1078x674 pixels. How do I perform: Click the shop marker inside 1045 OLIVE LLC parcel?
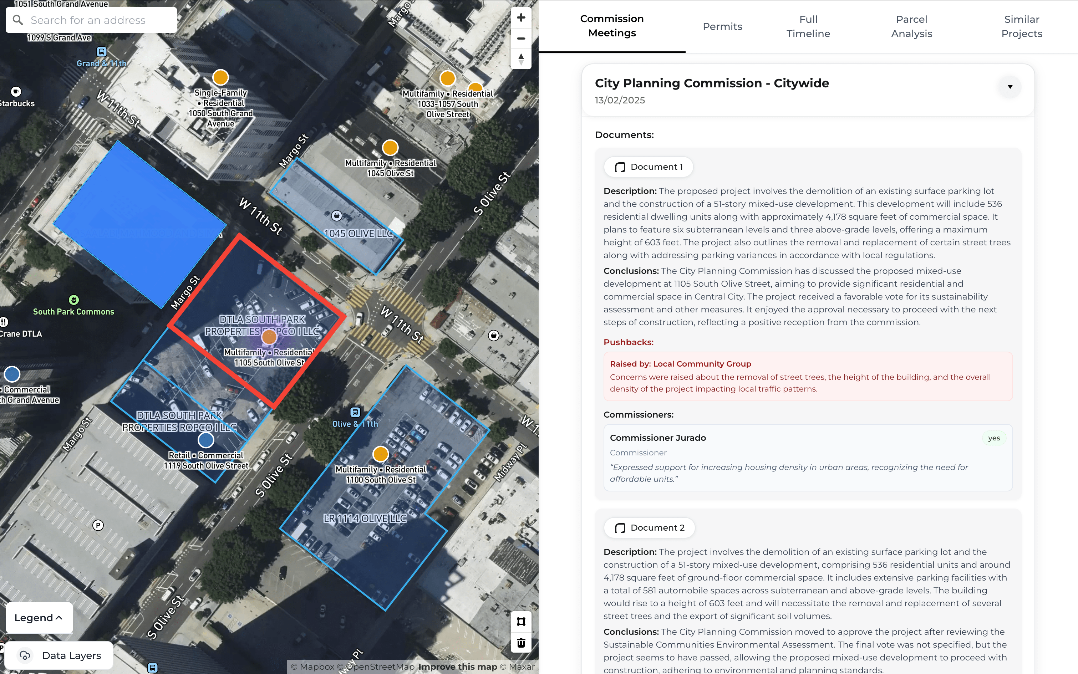(337, 216)
